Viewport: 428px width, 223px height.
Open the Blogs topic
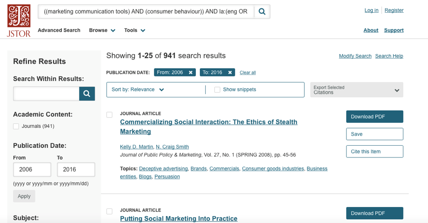coord(145,177)
